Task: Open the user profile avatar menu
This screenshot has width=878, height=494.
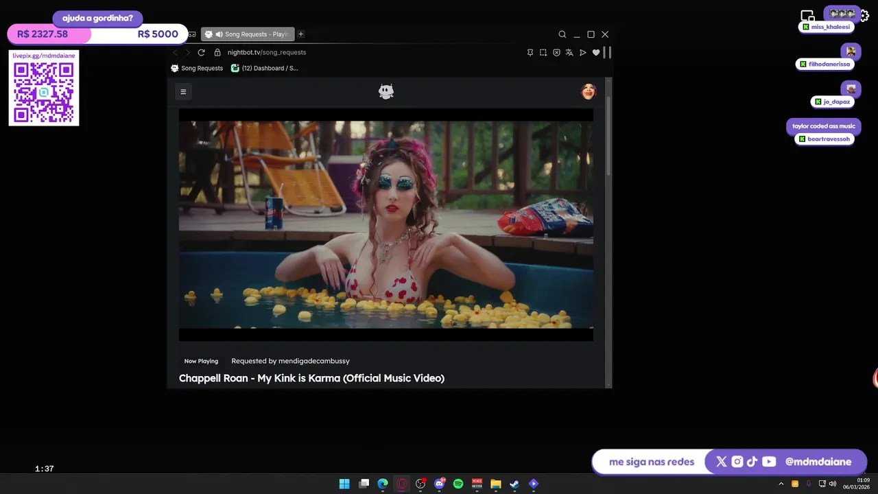Action: point(589,91)
